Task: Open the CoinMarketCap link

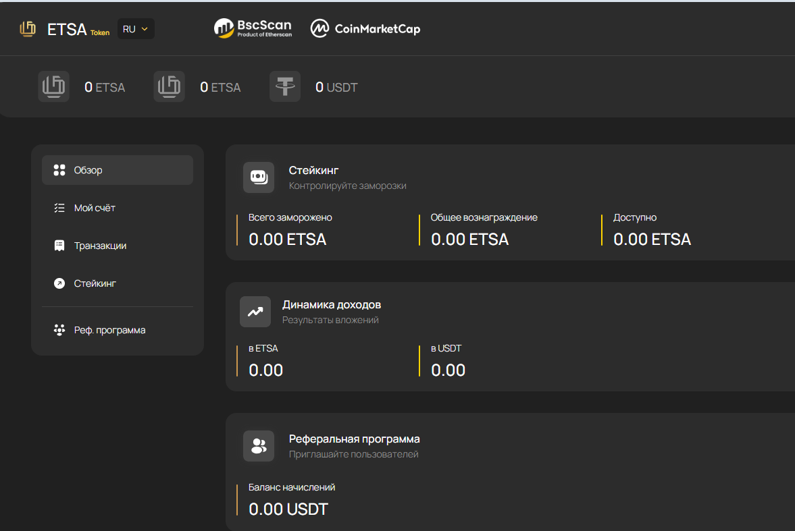Action: click(365, 29)
